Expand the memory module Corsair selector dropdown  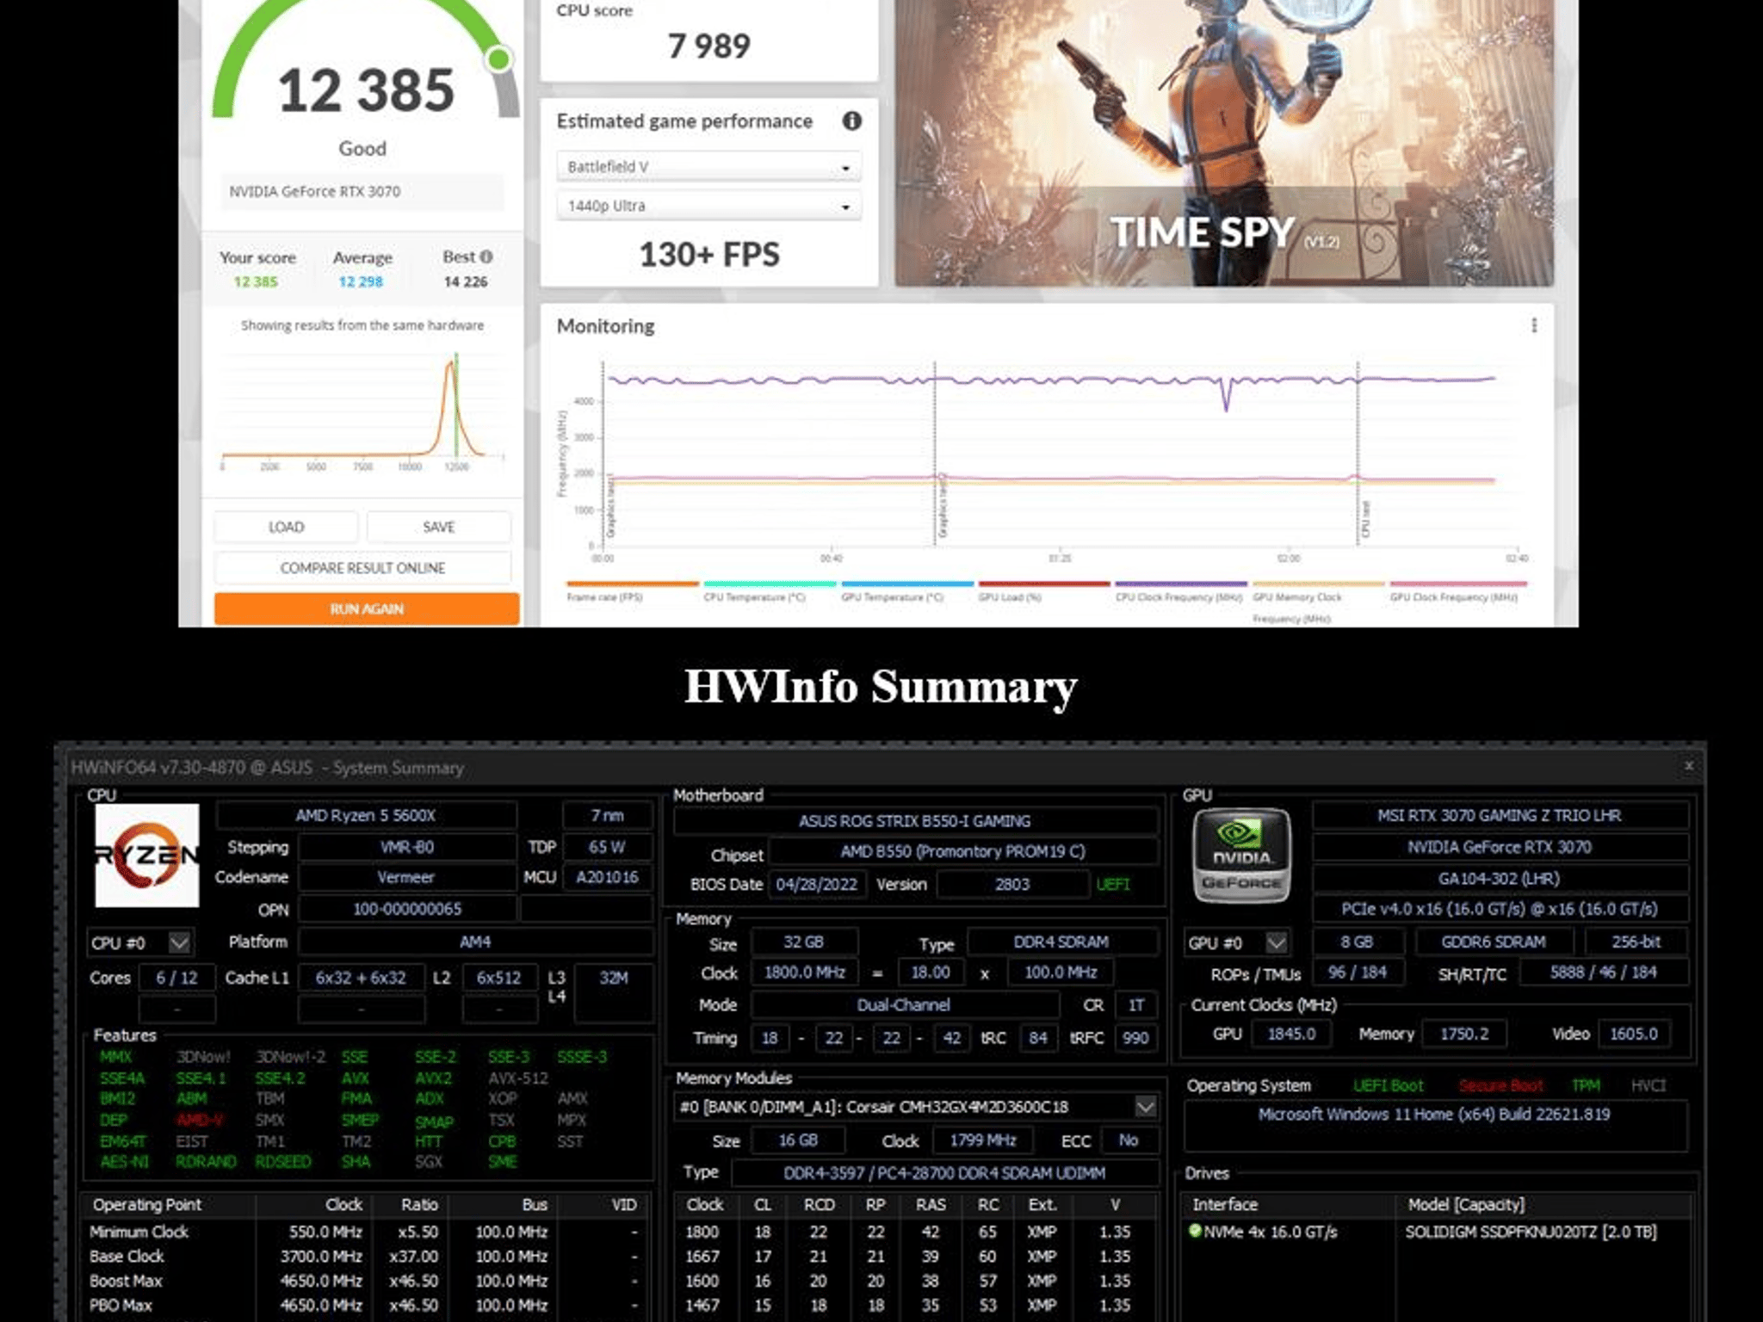pyautogui.click(x=1146, y=1107)
